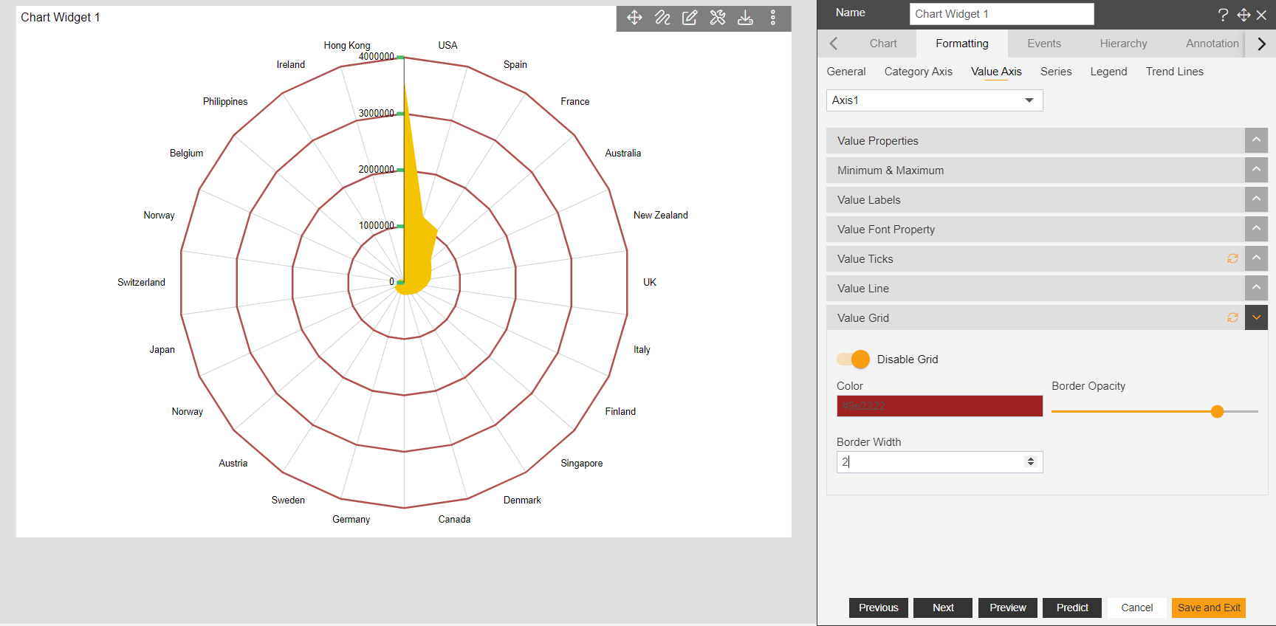The height and width of the screenshot is (626, 1276).
Task: Click the help question mark icon
Action: click(x=1223, y=15)
